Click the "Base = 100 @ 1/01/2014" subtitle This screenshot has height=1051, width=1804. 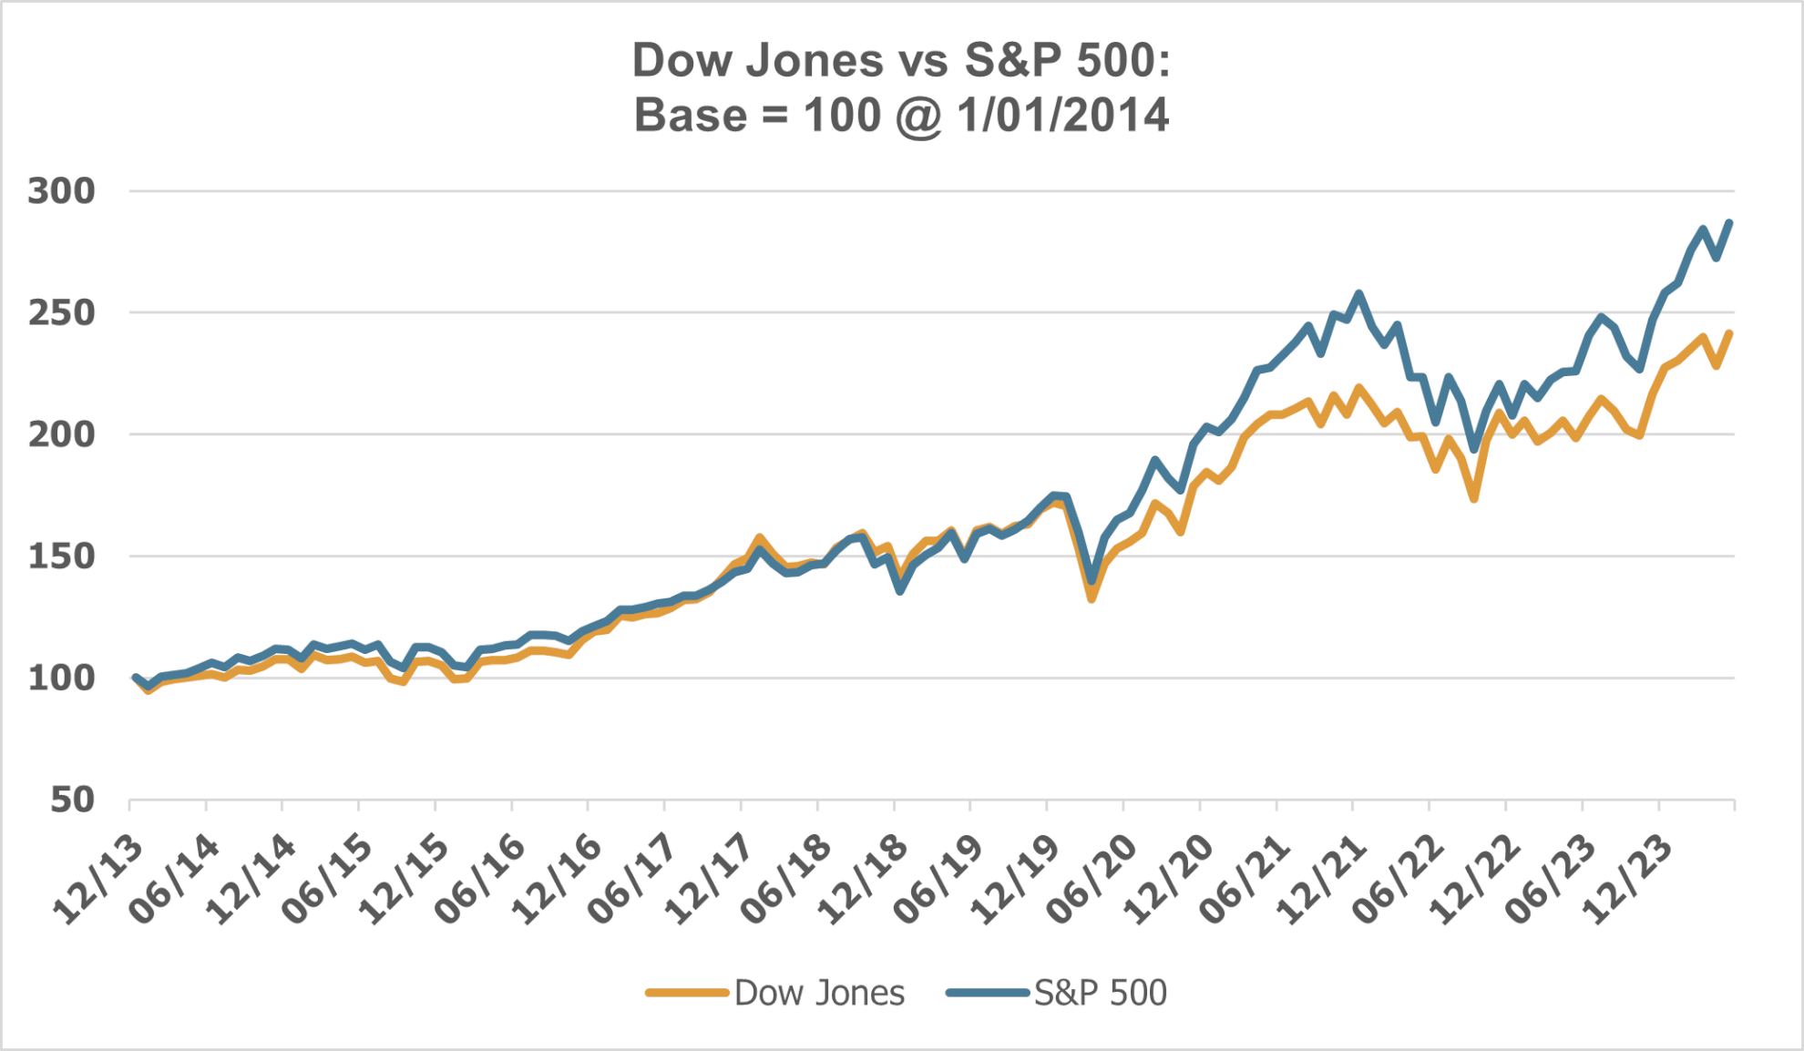[900, 116]
